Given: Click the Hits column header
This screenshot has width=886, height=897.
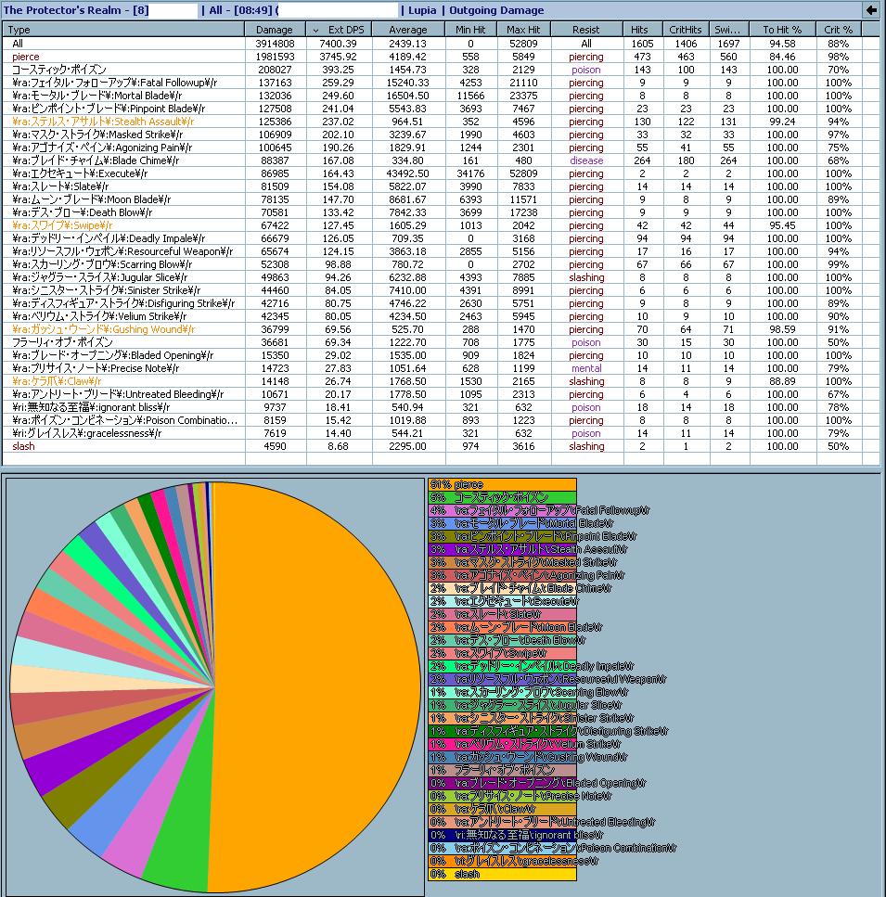Looking at the screenshot, I should click(642, 30).
